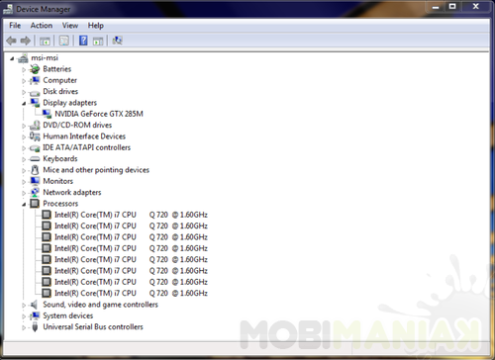Viewport: 495px width, 360px height.
Task: Click the Device Manager title bar icon
Action: coord(8,9)
